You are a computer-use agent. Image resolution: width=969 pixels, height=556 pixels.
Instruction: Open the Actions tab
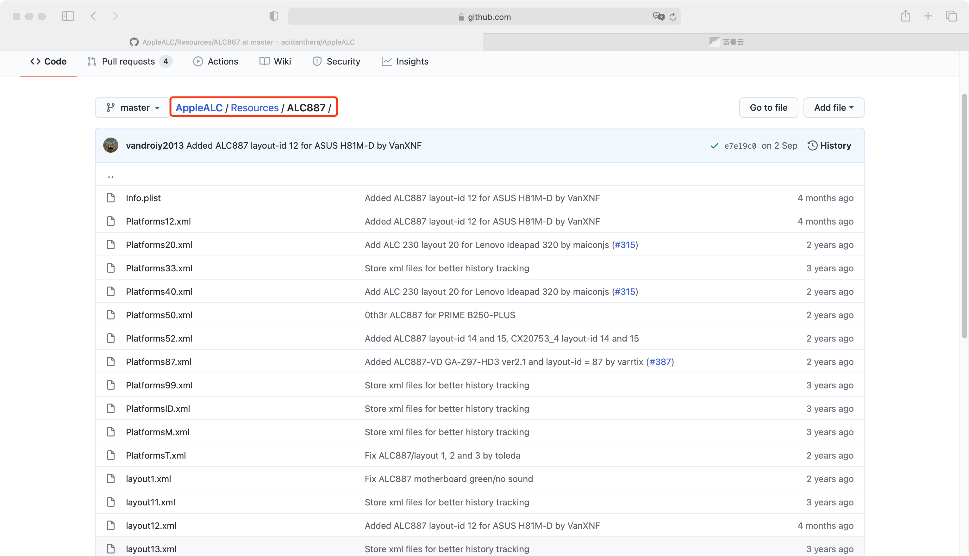pos(216,61)
